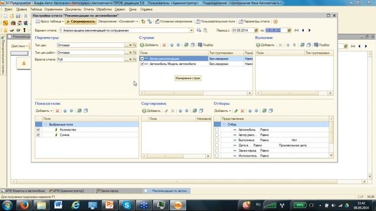Click the save report variant icon

199,30
